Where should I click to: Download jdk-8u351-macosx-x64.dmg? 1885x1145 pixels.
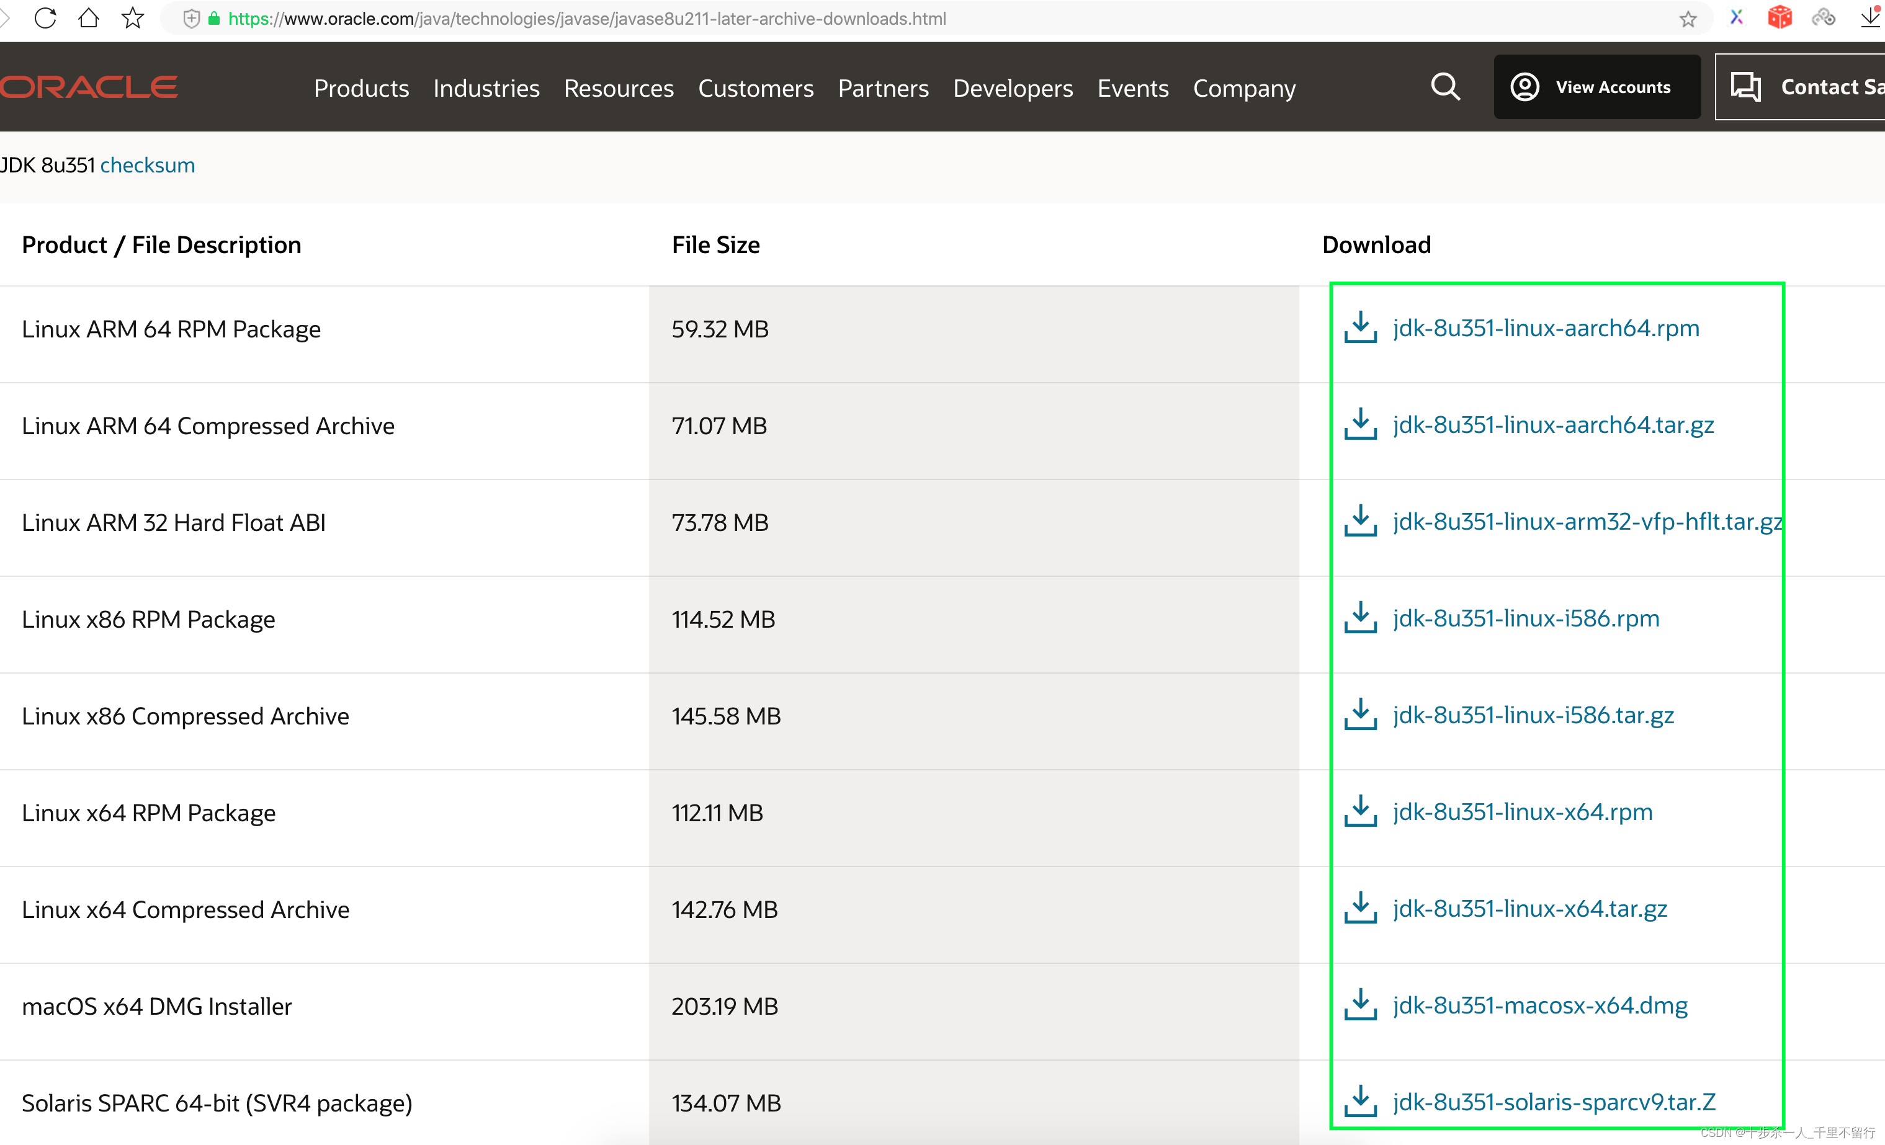tap(1540, 1005)
